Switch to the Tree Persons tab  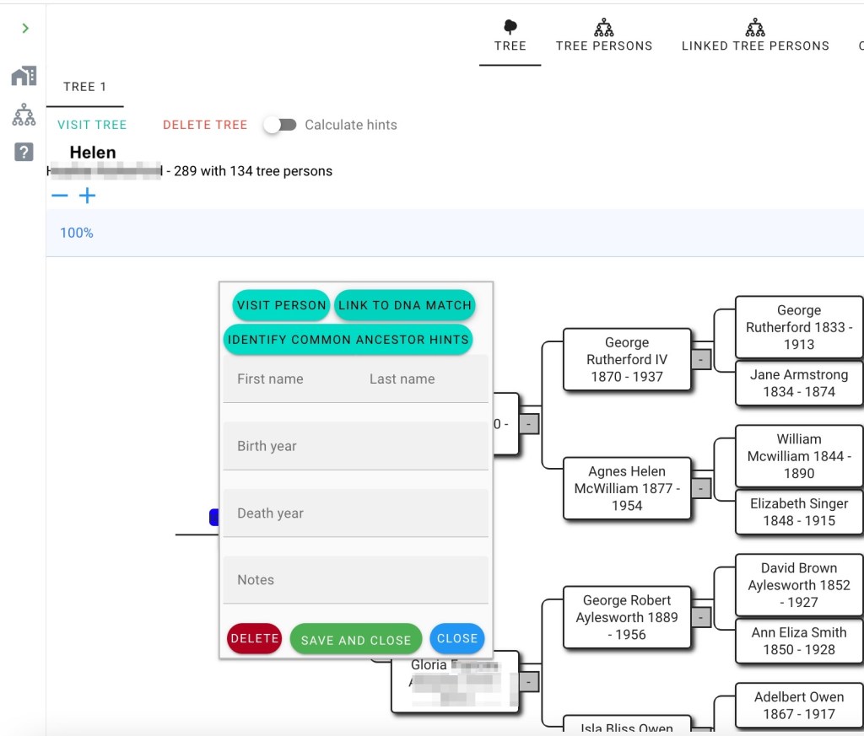tap(603, 35)
